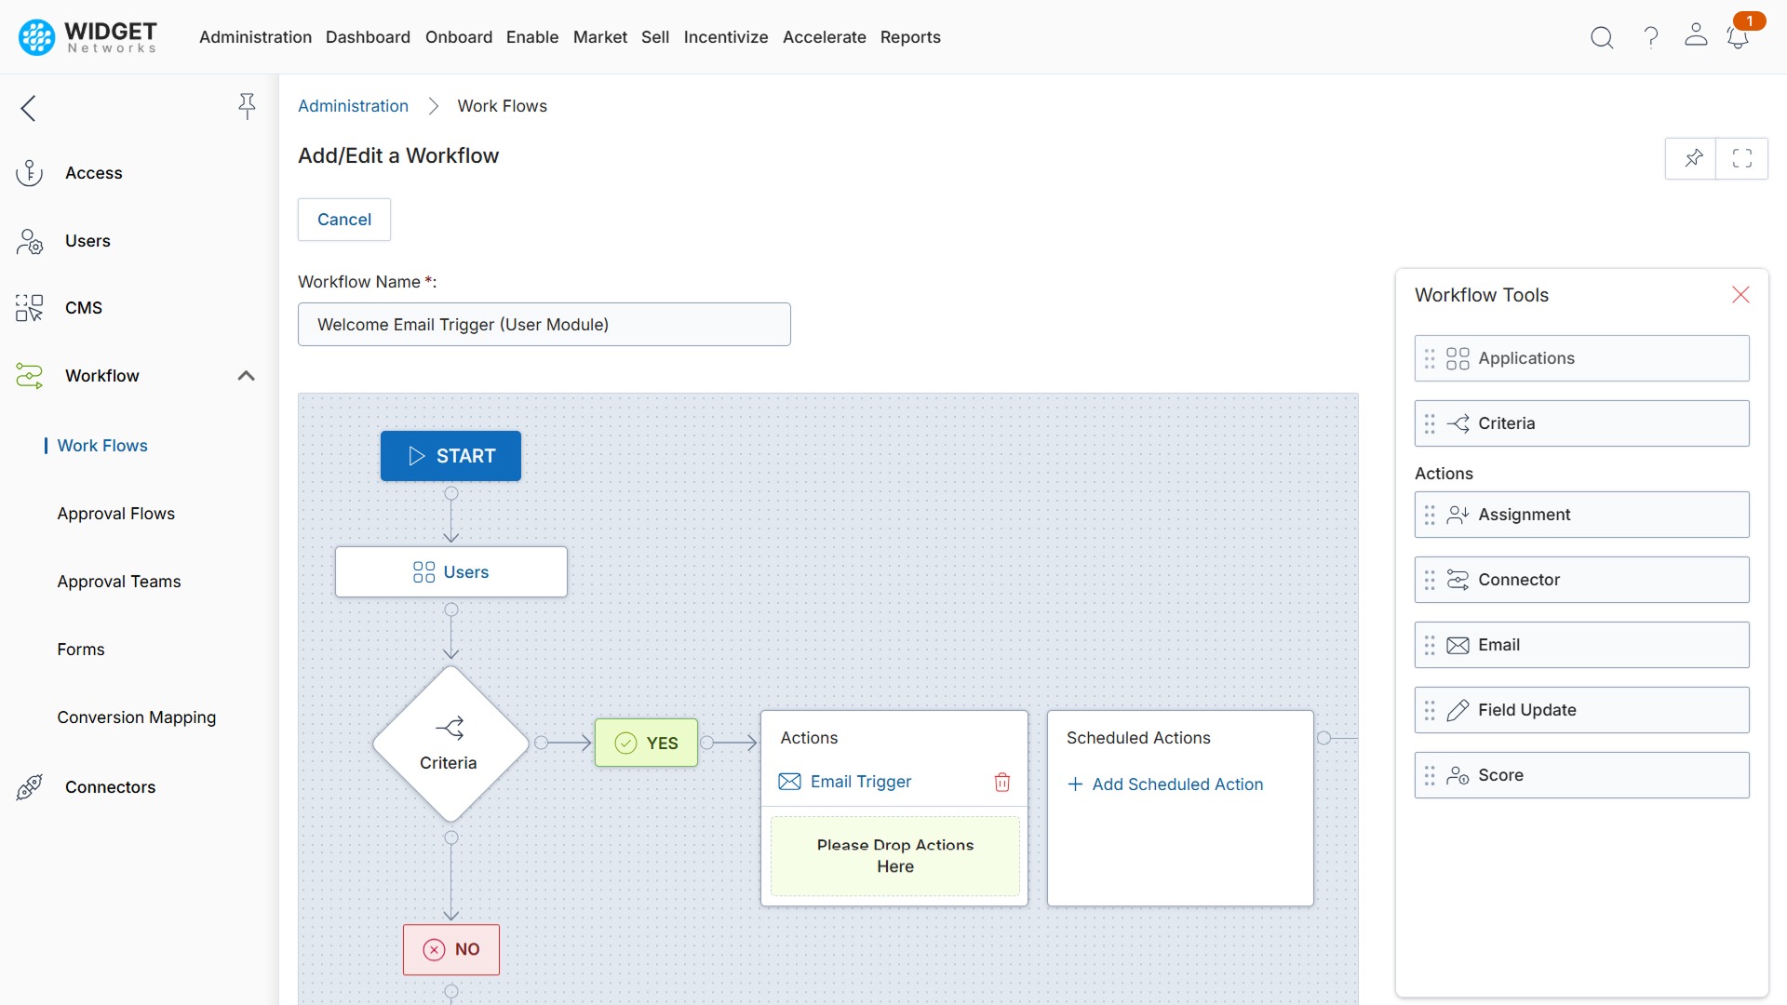
Task: Click Add Scheduled Action link
Action: pyautogui.click(x=1166, y=784)
